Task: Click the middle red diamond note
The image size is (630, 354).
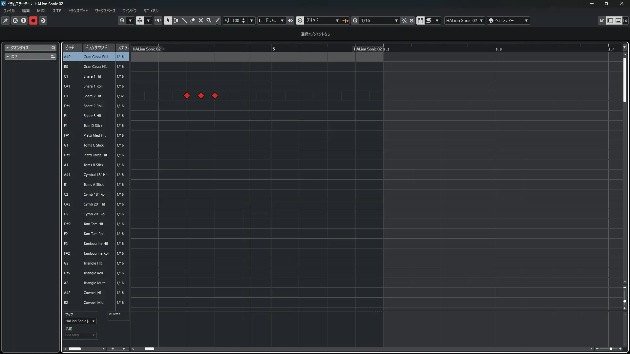Action: coord(201,96)
